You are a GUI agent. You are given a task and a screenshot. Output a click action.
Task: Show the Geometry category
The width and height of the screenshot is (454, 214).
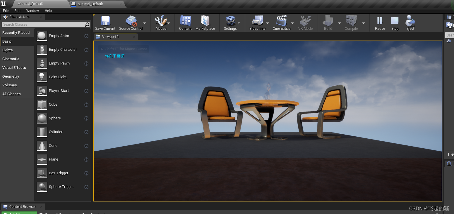tap(17, 76)
